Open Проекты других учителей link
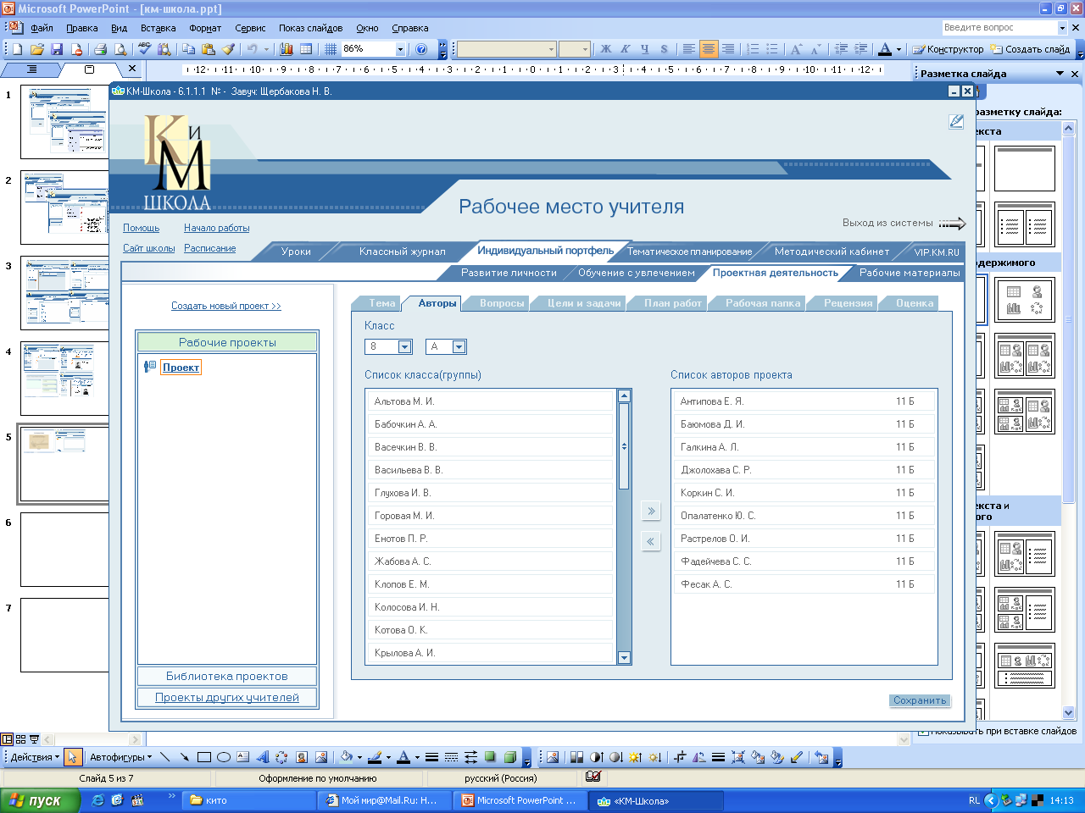Viewport: 1085px width, 813px height. 227,698
